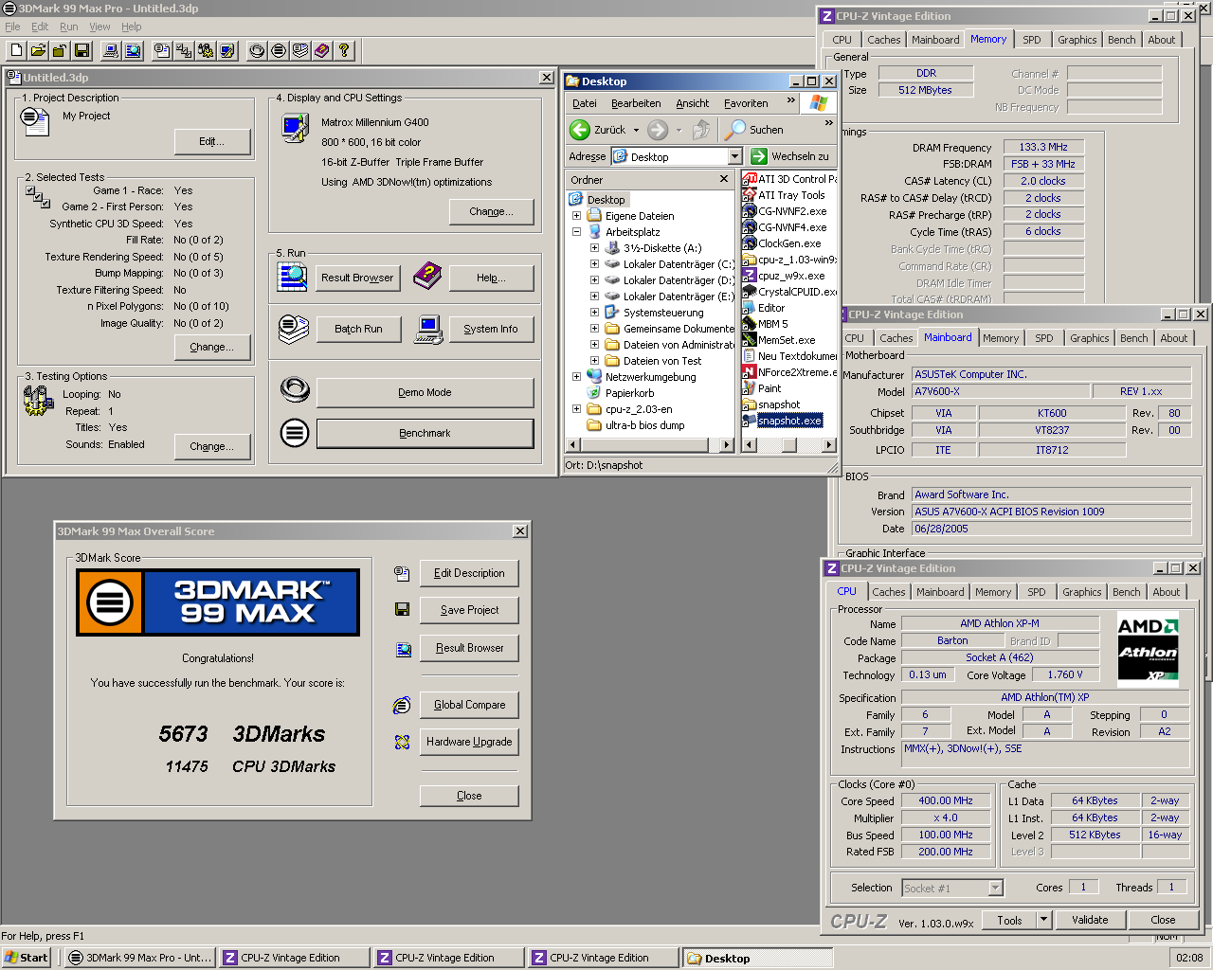Click the Windows Start button

click(x=26, y=958)
